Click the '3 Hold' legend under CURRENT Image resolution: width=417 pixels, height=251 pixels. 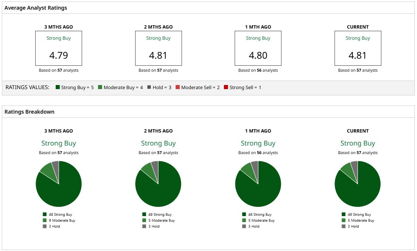pyautogui.click(x=350, y=226)
